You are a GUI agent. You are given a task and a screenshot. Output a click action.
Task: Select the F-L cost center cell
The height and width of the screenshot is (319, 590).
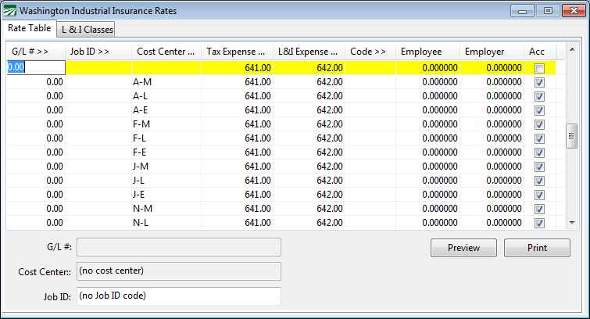tap(166, 138)
